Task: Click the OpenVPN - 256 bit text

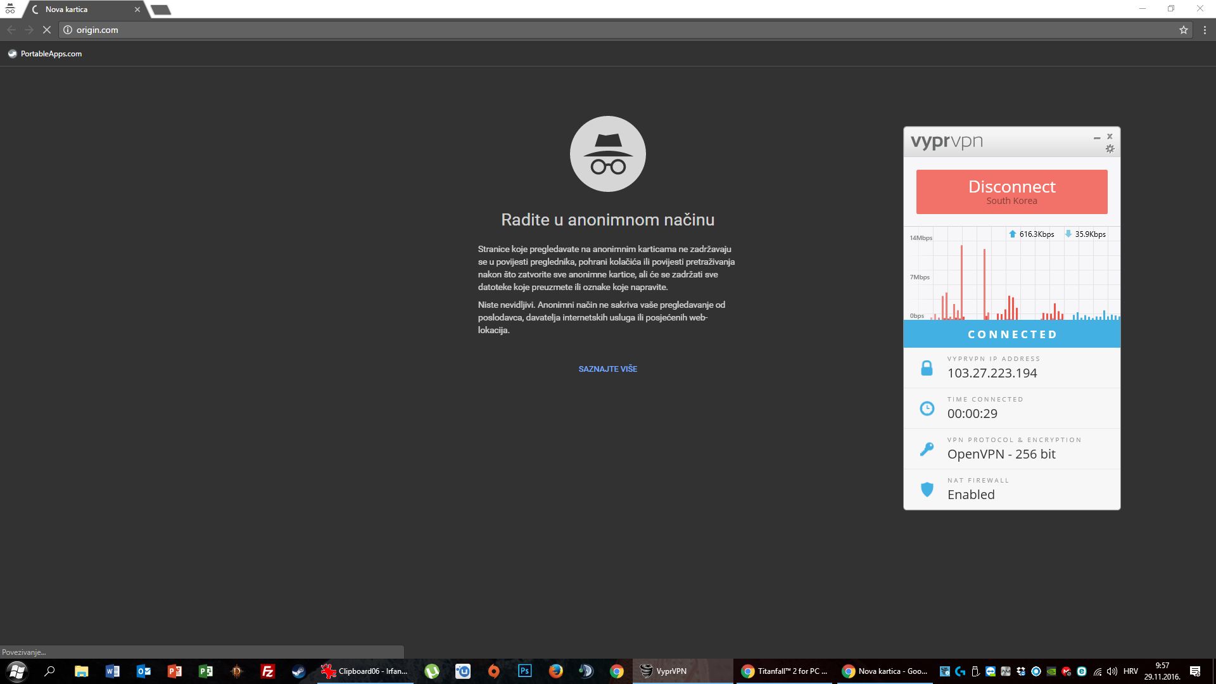Action: point(1001,454)
